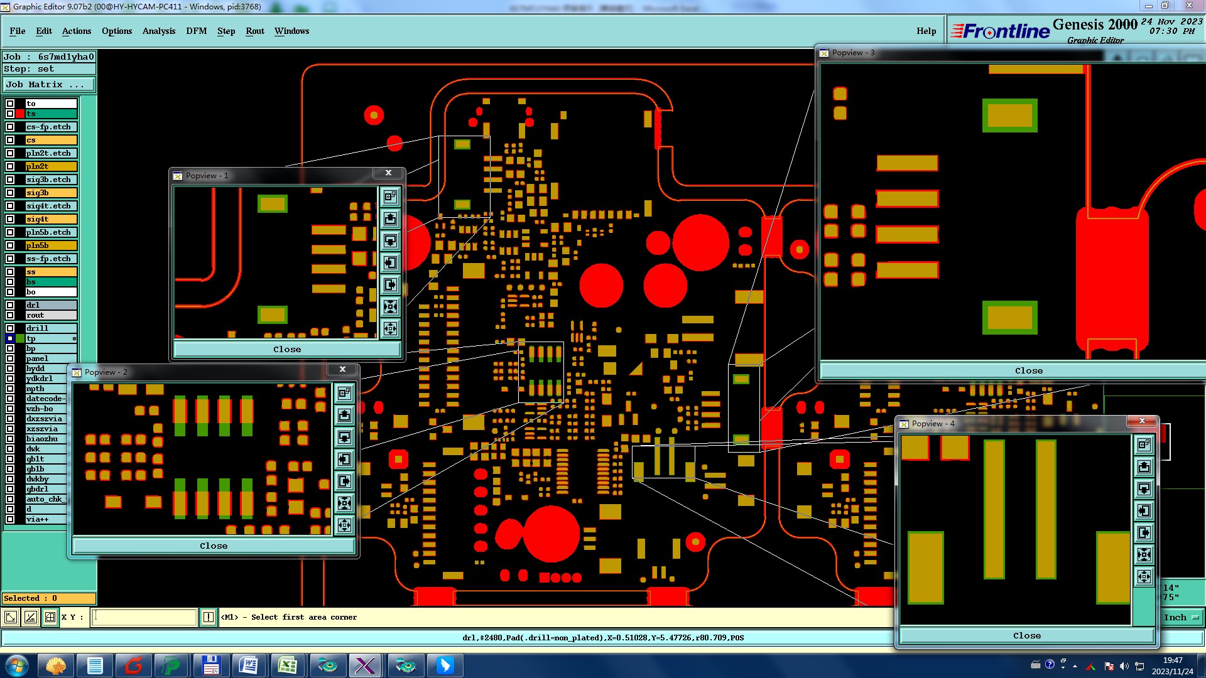Open the DFM menu
The height and width of the screenshot is (678, 1206).
197,31
